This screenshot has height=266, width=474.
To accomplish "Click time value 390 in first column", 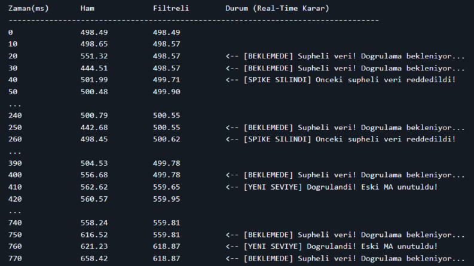I will tap(15, 163).
